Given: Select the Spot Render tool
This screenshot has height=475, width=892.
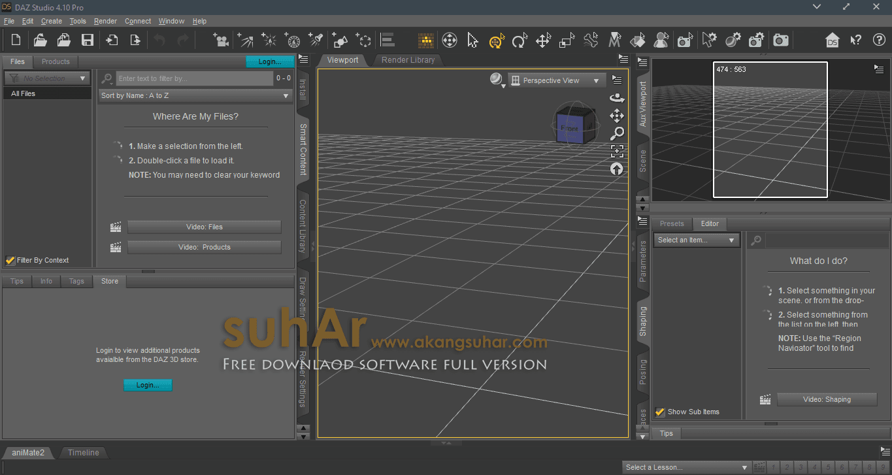Looking at the screenshot, I should [685, 41].
